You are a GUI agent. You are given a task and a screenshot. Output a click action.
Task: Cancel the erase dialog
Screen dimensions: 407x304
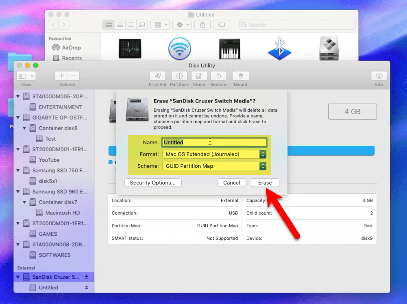pos(231,182)
